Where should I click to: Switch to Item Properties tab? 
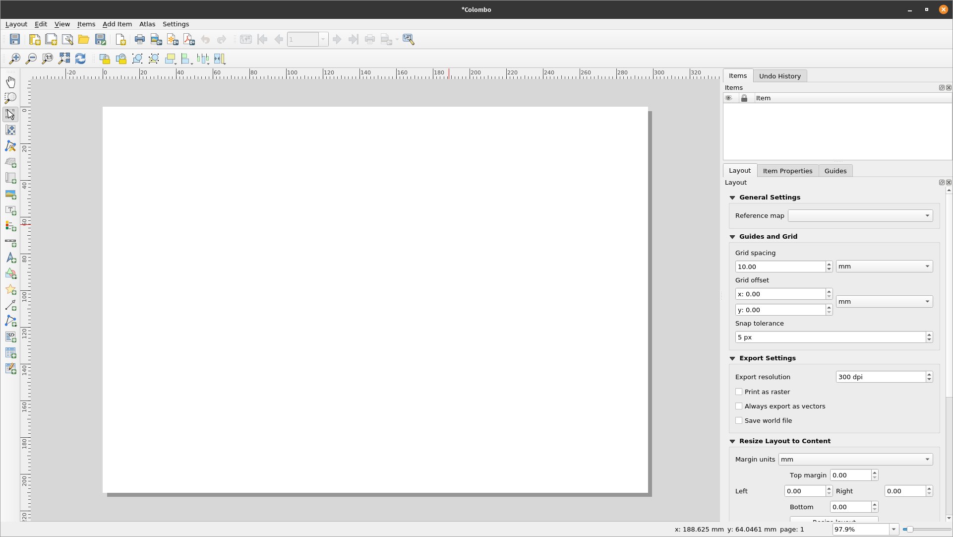pos(787,170)
